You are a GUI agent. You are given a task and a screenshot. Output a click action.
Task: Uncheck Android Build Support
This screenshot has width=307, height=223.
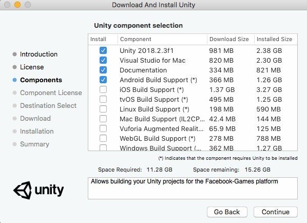click(103, 80)
